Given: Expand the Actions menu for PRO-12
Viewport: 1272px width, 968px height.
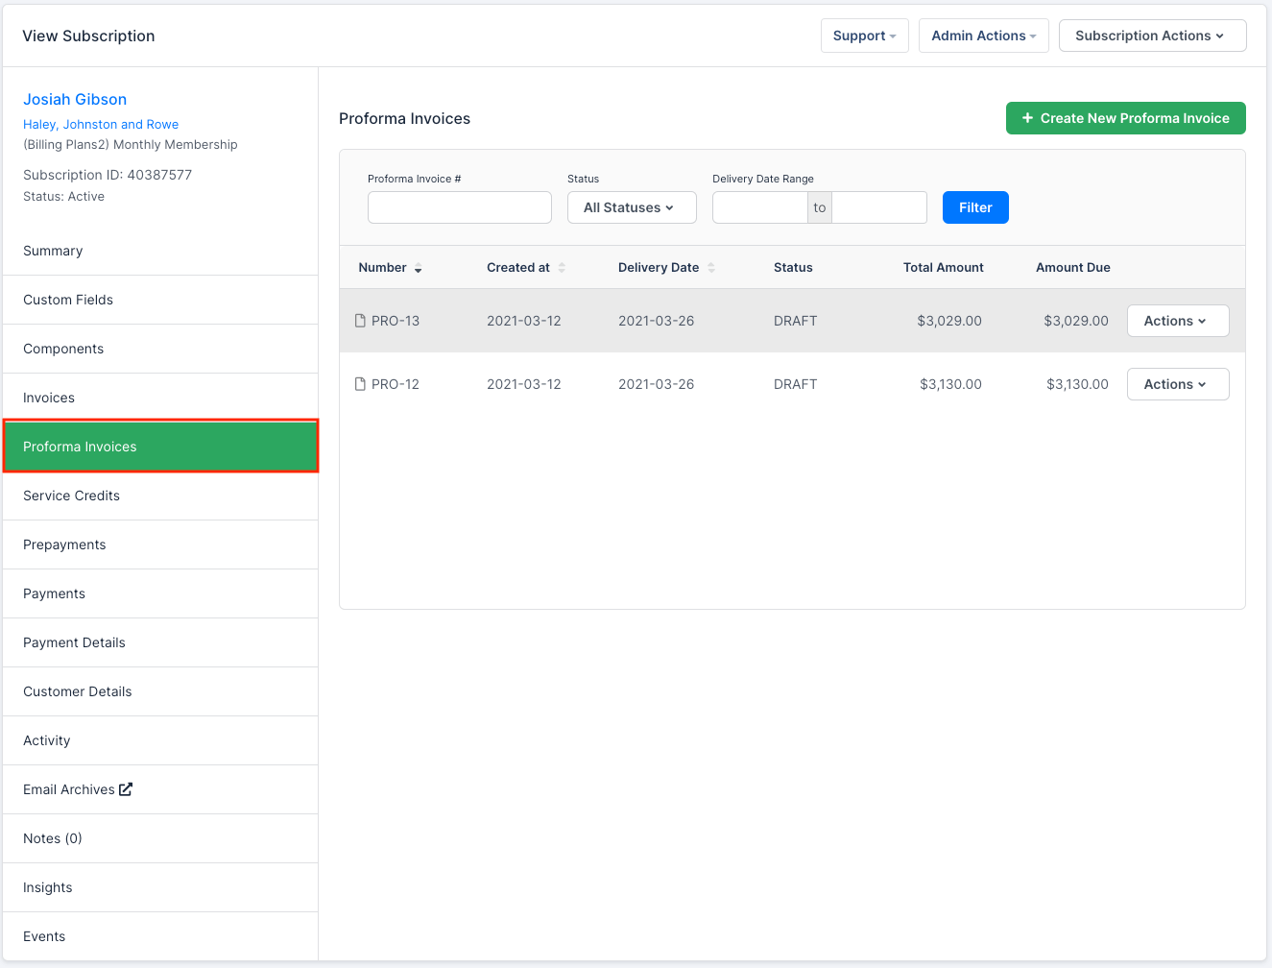Looking at the screenshot, I should coord(1177,384).
